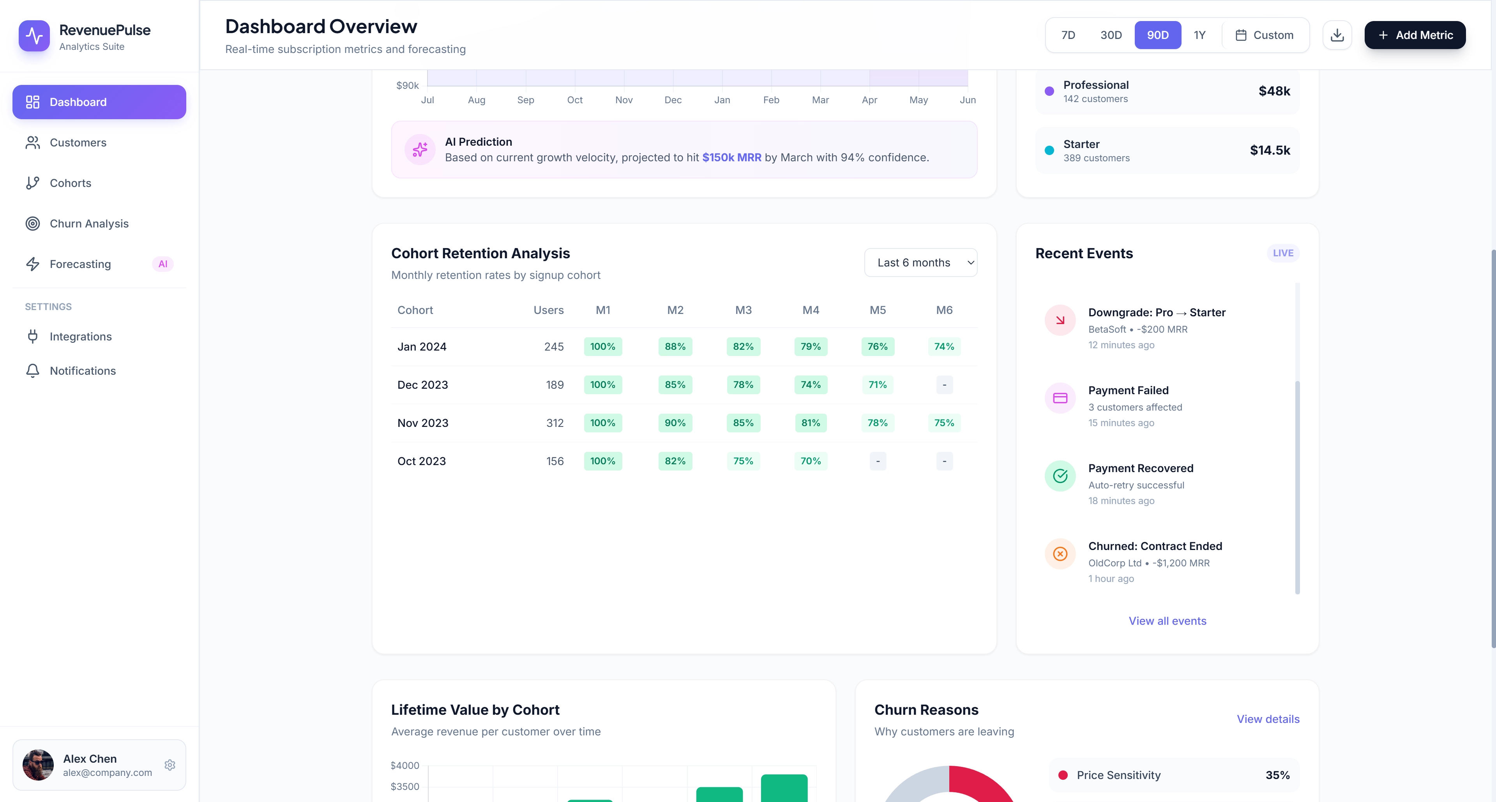Viewport: 1496px width, 802px height.
Task: Click the RevenuePulse logo icon
Action: click(34, 36)
